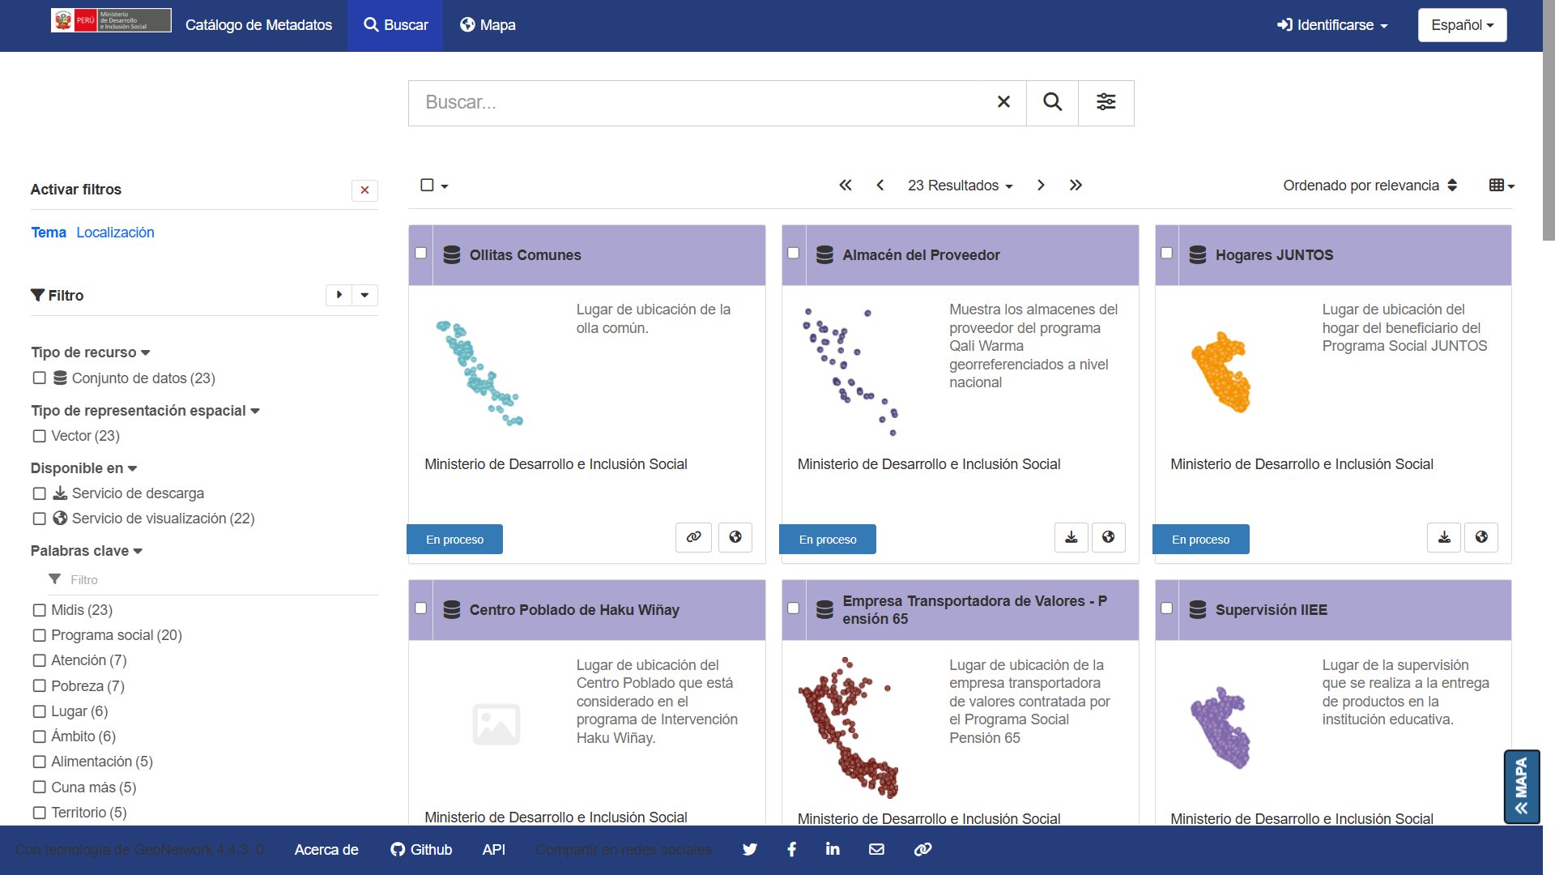The height and width of the screenshot is (875, 1555).
Task: Open Ordenado por relevancia sort dropdown
Action: pos(1370,186)
